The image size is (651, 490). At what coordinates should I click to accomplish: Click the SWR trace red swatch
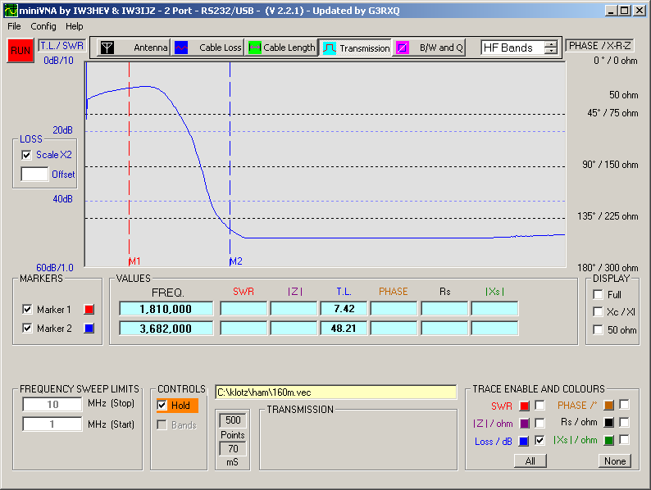525,406
